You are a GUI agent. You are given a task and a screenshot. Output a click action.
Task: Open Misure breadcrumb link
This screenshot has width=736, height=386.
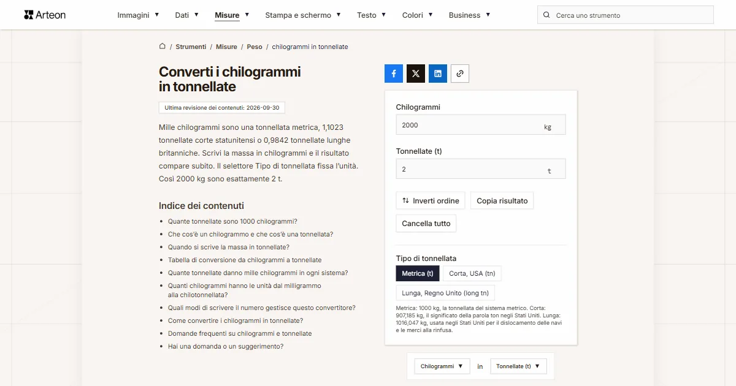(x=226, y=47)
